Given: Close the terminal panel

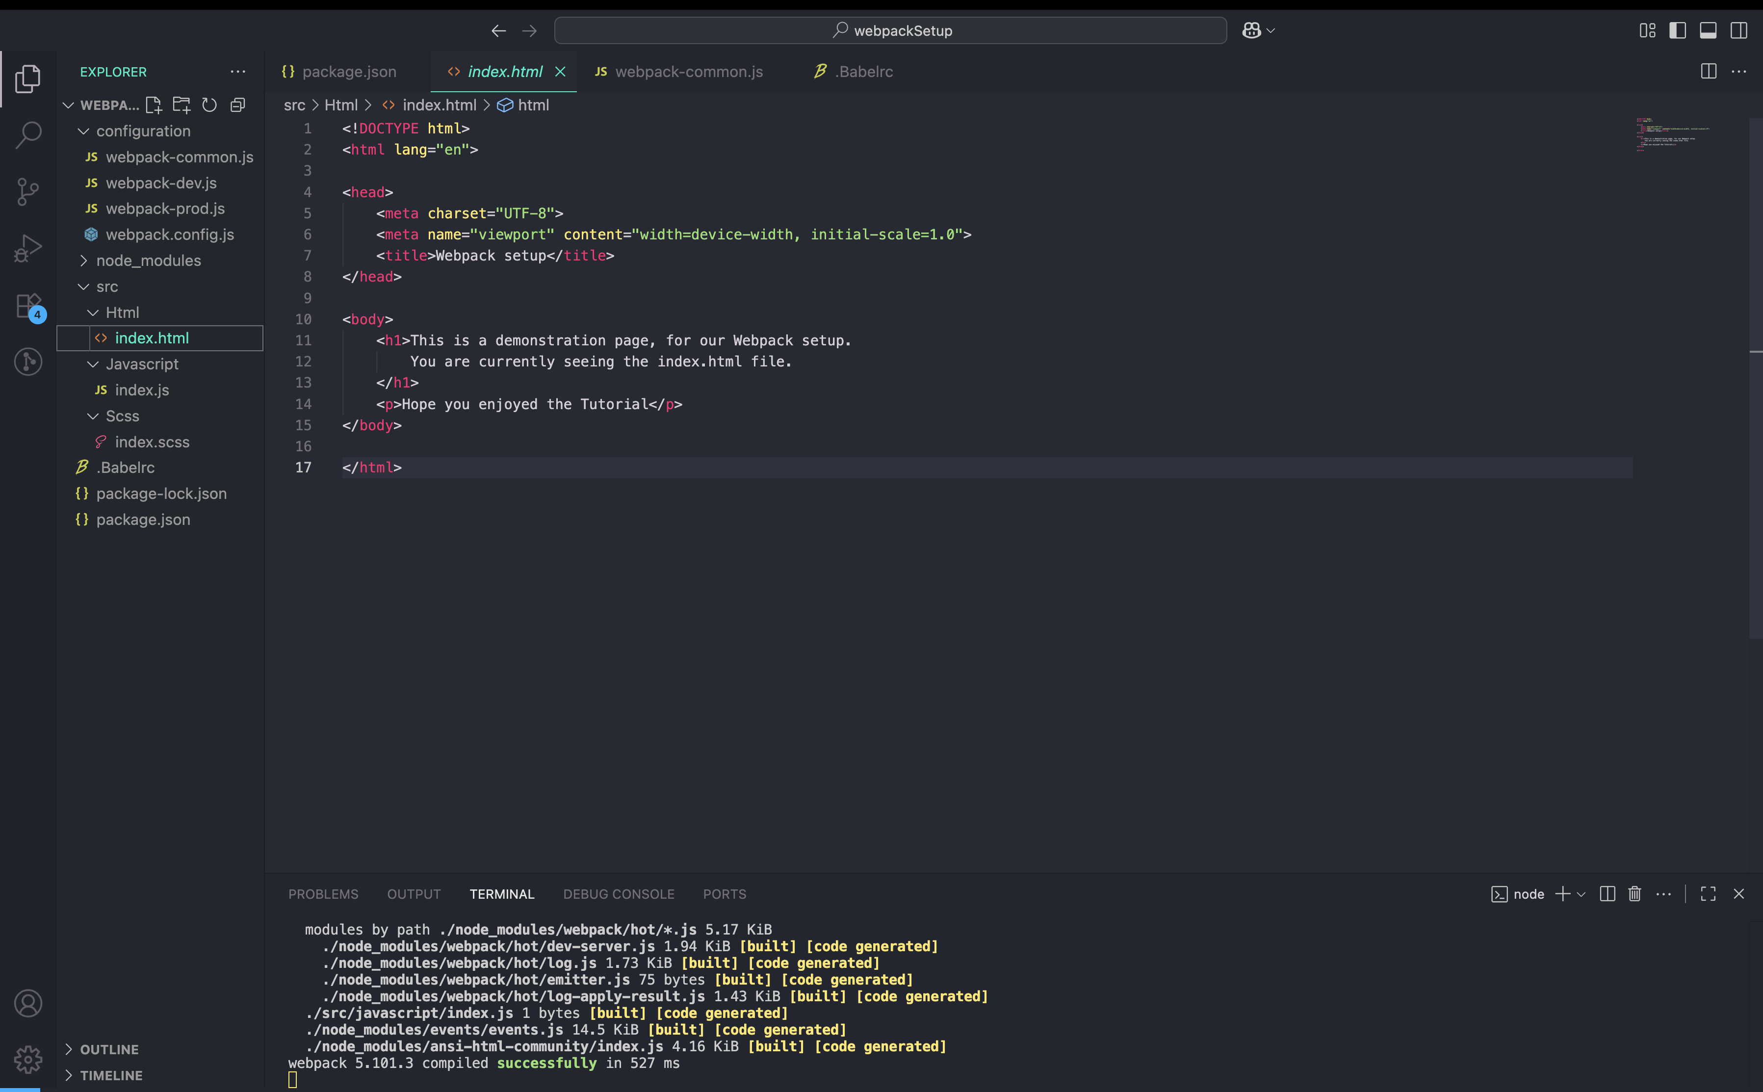Looking at the screenshot, I should click(1738, 894).
